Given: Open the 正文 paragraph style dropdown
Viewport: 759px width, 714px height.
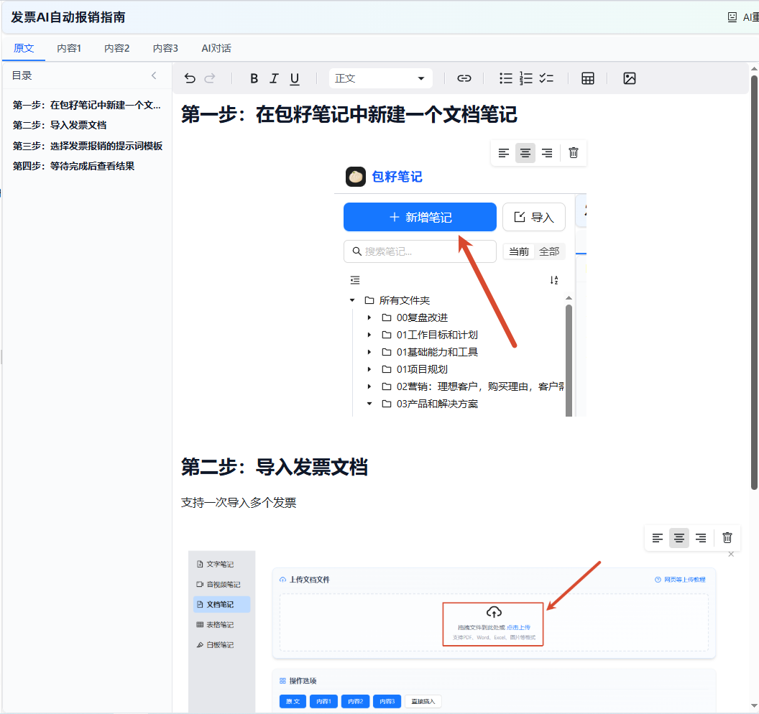Looking at the screenshot, I should [x=380, y=78].
